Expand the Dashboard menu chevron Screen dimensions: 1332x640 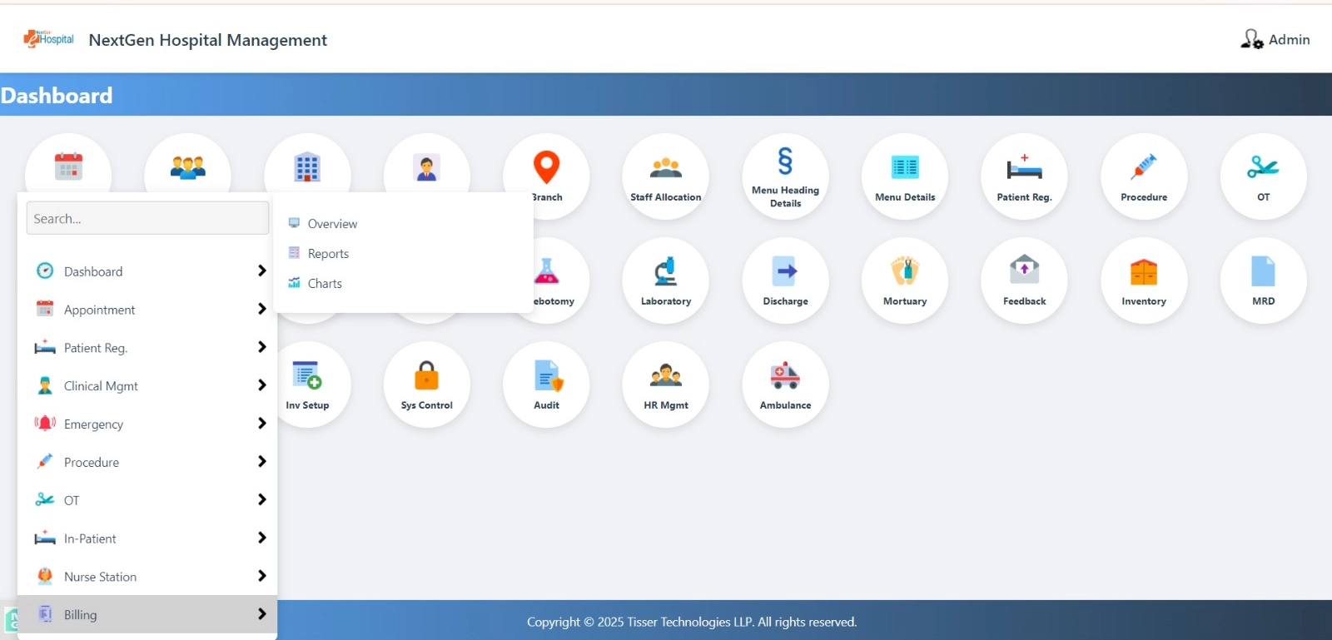261,270
